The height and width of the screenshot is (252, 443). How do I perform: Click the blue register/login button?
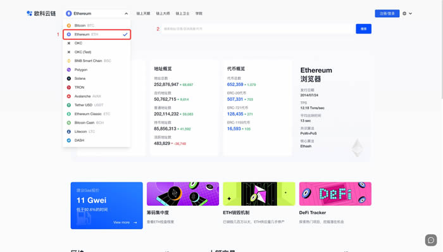click(387, 13)
